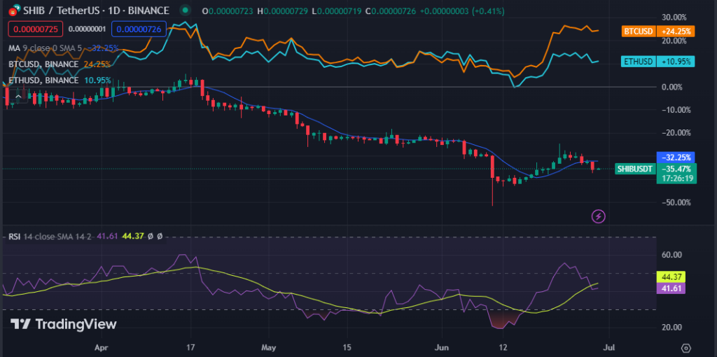Collapse the indicator legend with chevron arrow
The image size is (717, 357).
[x=19, y=97]
